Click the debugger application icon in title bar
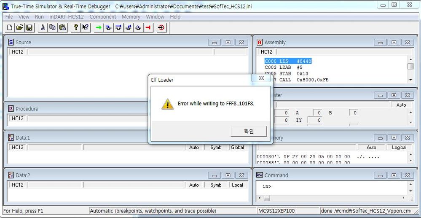The height and width of the screenshot is (218, 421). [x=5, y=6]
